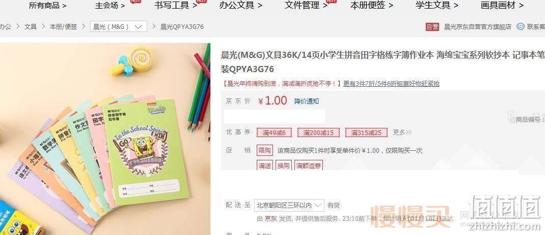
Task: Click the 满额返券 promotion tag
Action: coord(309,165)
